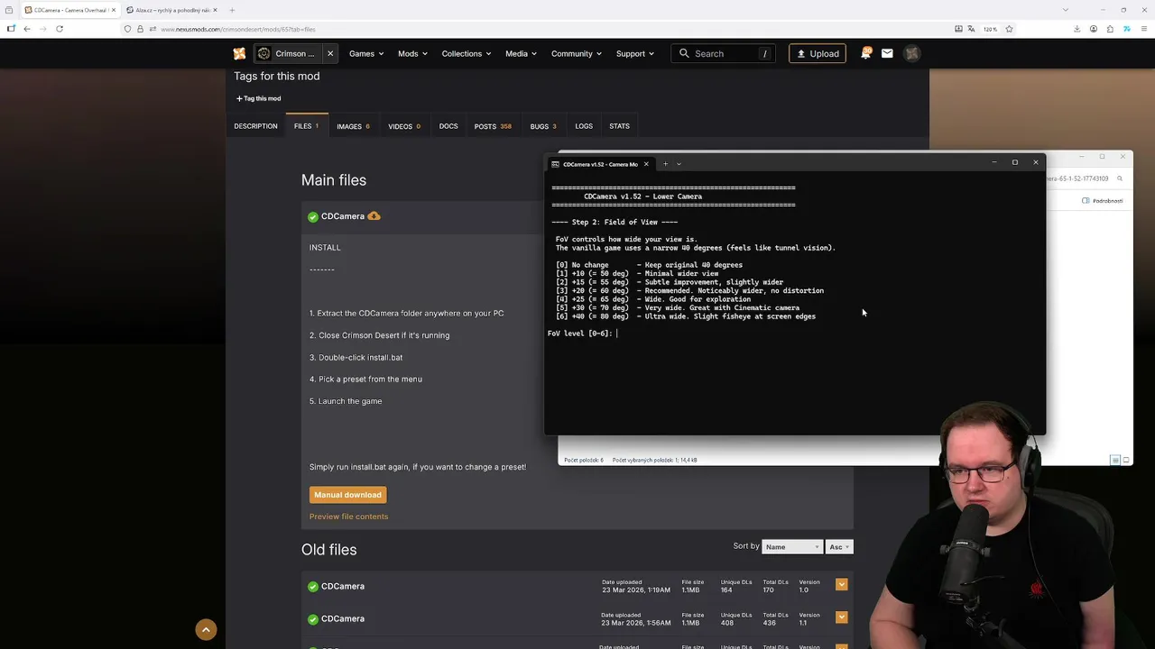Viewport: 1155px width, 649px height.
Task: Click the Nexus Mods logo icon
Action: (239, 53)
